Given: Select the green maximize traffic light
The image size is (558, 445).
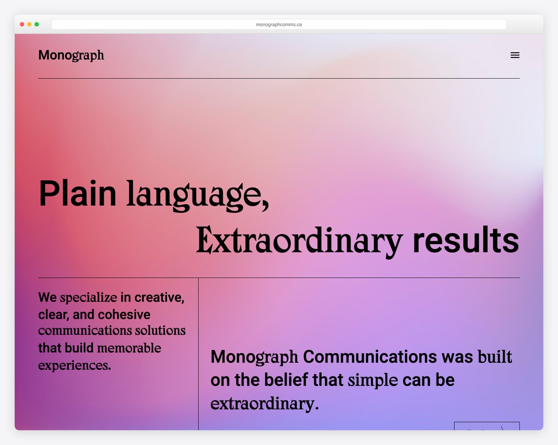Looking at the screenshot, I should point(37,24).
